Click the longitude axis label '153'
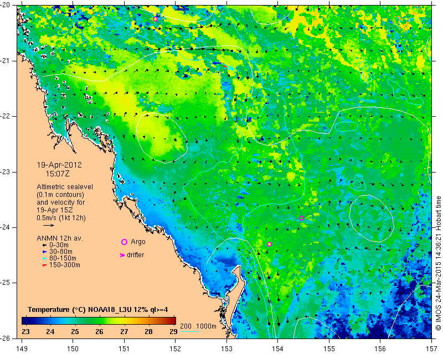The image size is (443, 354). click(226, 349)
